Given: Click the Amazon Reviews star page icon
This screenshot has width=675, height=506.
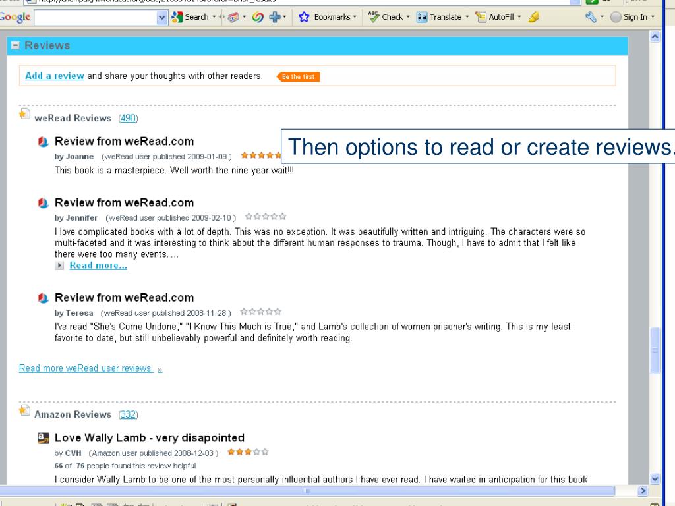Looking at the screenshot, I should coord(24,411).
